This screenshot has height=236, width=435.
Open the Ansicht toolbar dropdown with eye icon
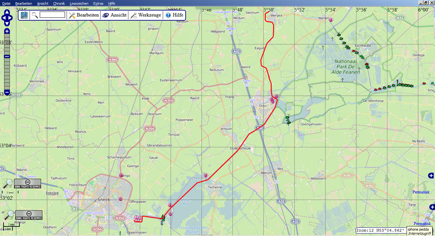(114, 15)
